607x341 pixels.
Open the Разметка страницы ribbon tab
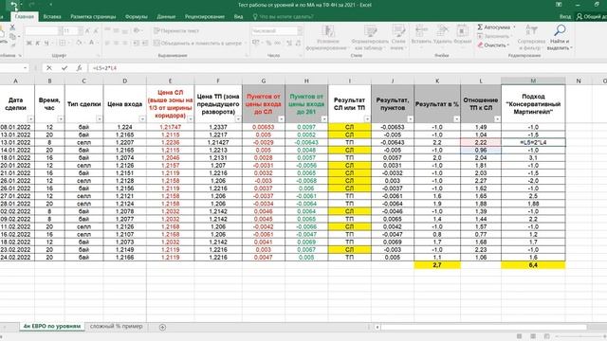pyautogui.click(x=93, y=17)
